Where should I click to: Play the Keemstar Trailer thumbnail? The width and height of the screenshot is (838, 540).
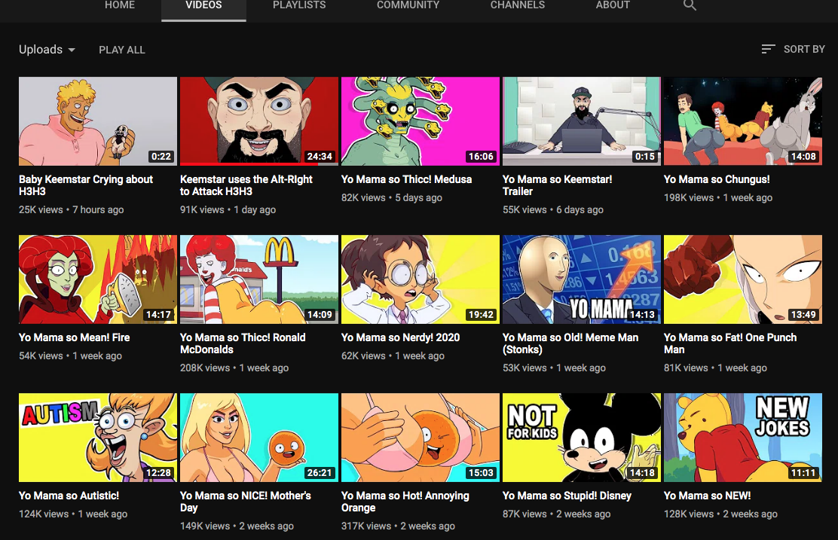click(x=582, y=121)
